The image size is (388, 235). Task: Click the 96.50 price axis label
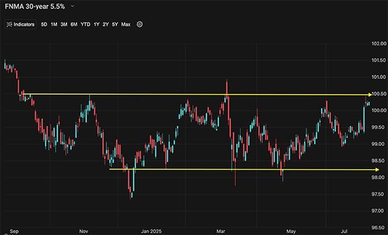(x=379, y=227)
